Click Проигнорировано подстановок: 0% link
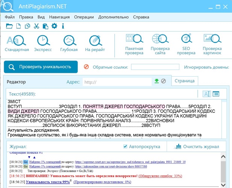Screen dimensions: 232x188 (x=102, y=182)
